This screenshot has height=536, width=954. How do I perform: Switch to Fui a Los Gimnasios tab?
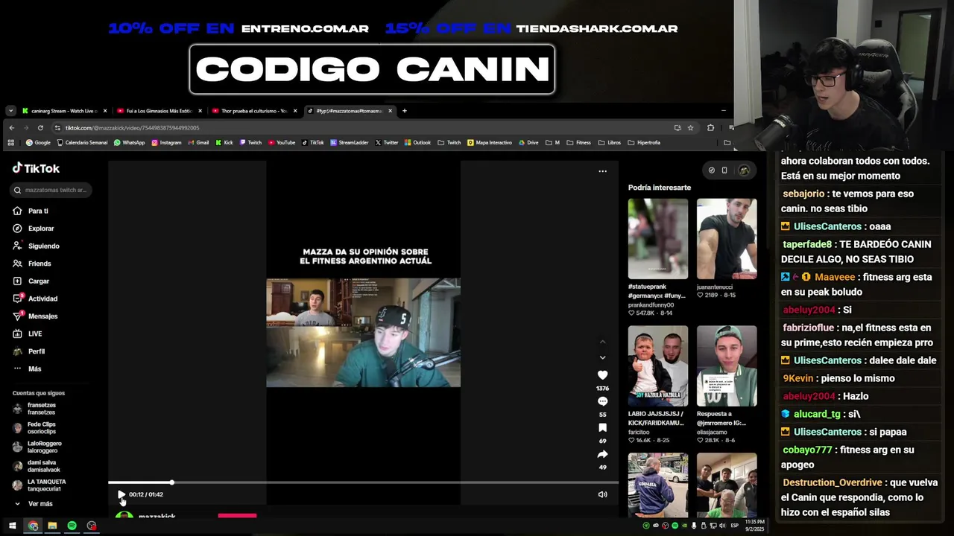click(159, 111)
